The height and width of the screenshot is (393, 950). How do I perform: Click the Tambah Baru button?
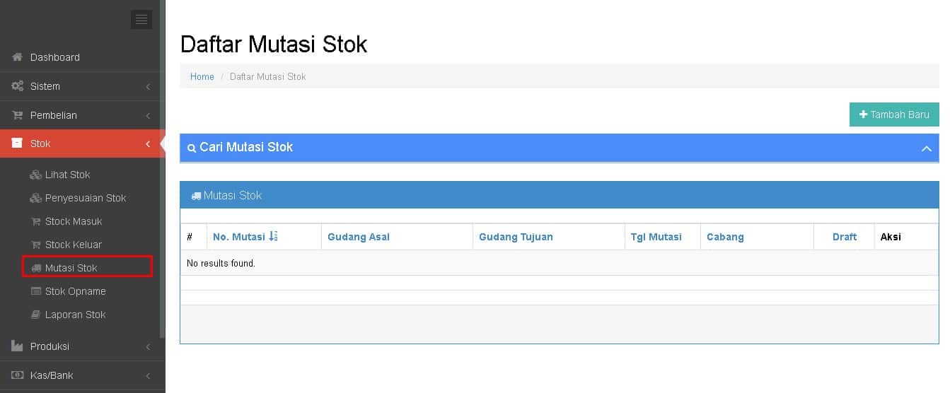[894, 115]
